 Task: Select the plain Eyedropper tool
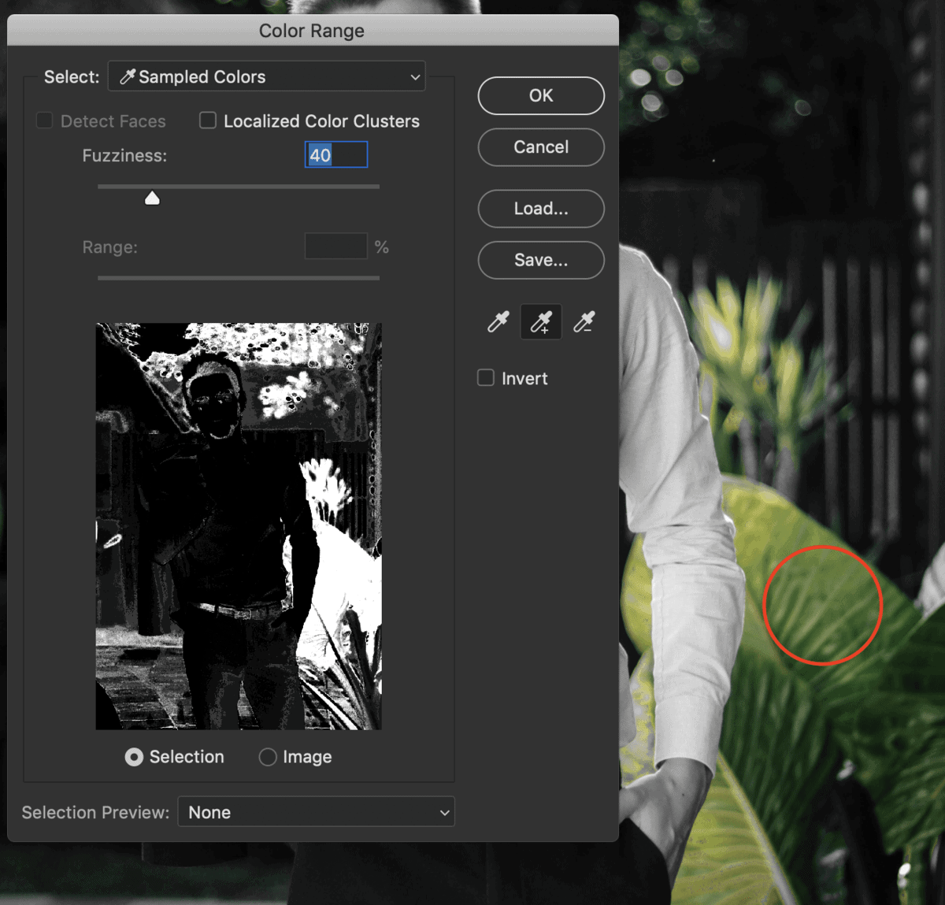point(498,321)
